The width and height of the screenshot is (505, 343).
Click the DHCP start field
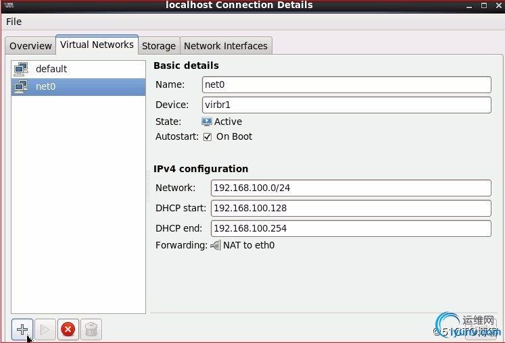(x=351, y=208)
